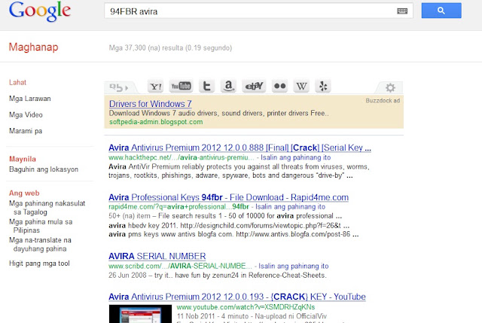Click the www.scribd.com result URL text
Image resolution: width=482 pixels, height=323 pixels.
tap(180, 266)
